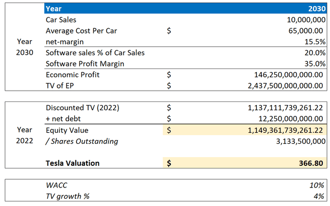Screen dimensions: 330x206
Task: Click the Car Sales label cell
Action: click(x=60, y=20)
